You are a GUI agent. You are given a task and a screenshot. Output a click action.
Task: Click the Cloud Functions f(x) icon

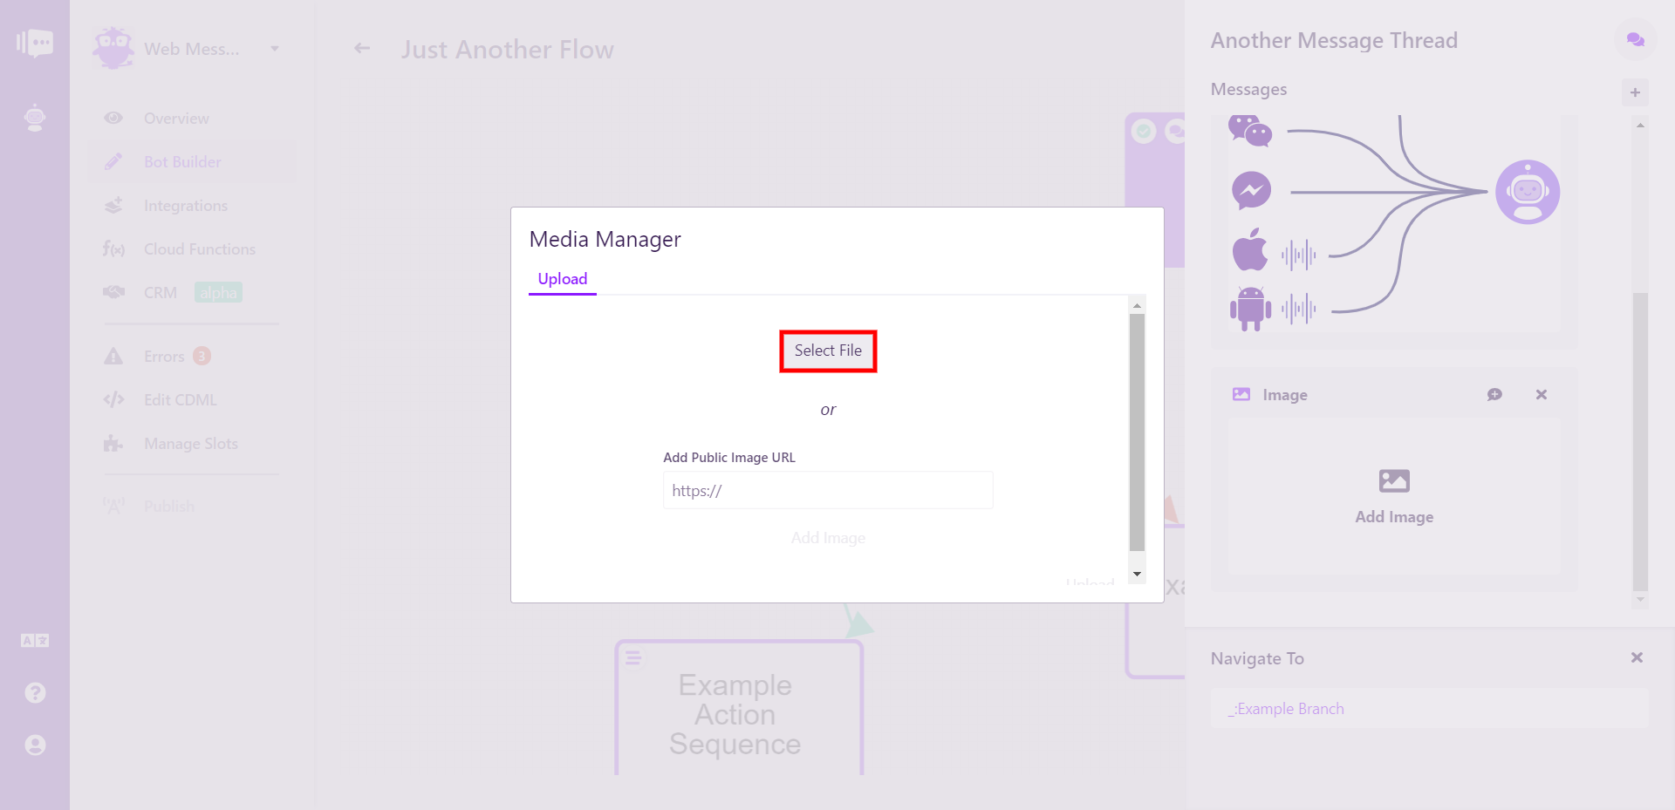click(113, 249)
